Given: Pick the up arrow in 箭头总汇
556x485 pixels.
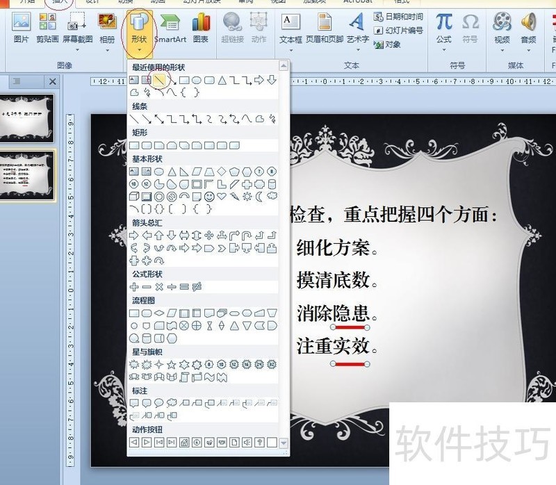Looking at the screenshot, I should tap(159, 236).
